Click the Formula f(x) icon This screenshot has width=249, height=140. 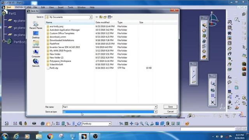click(230, 77)
